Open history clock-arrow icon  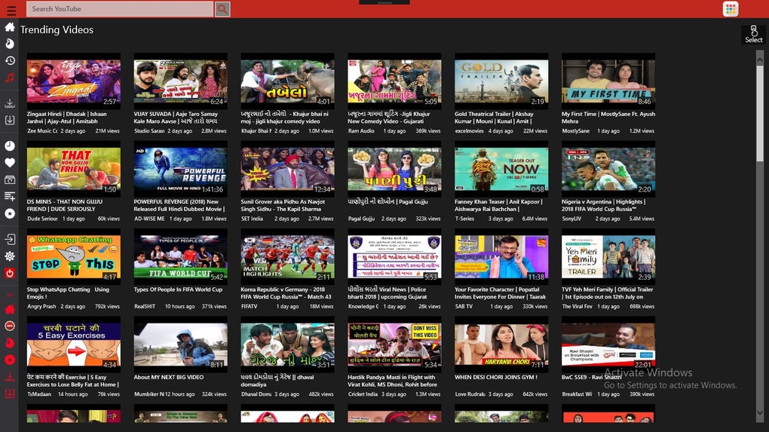pos(10,61)
